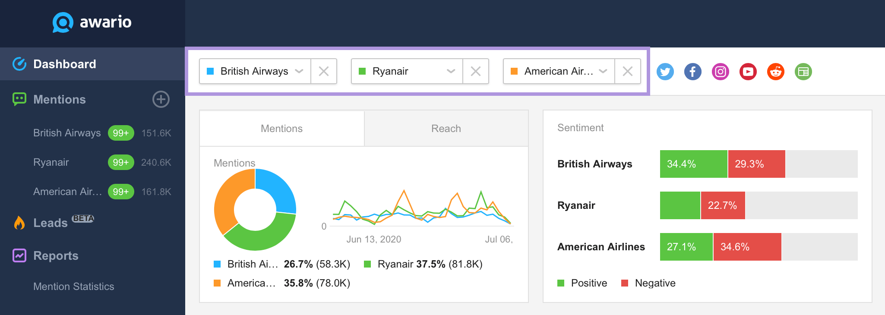885x315 pixels.
Task: Toggle America… 35.8% legend item
Action: click(x=282, y=283)
